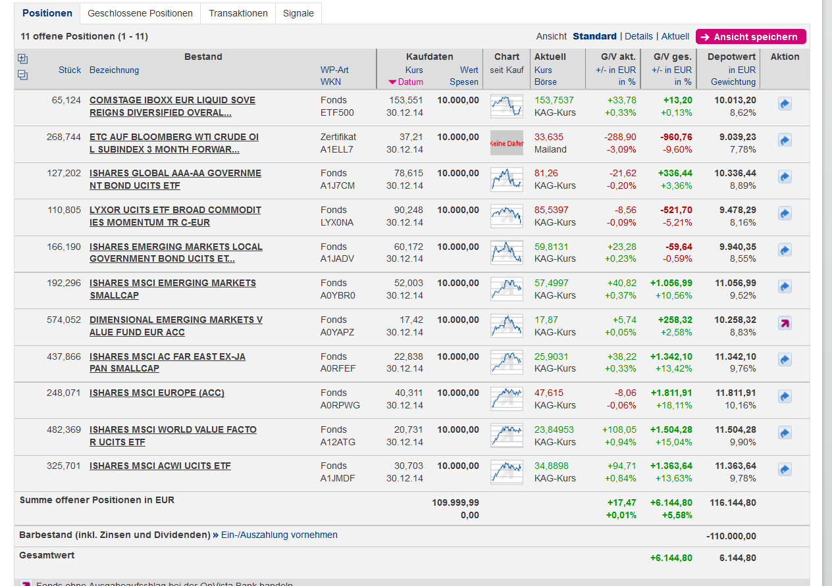Click action icon for iShares MSCI ACWI row
The image size is (832, 586).
(785, 469)
